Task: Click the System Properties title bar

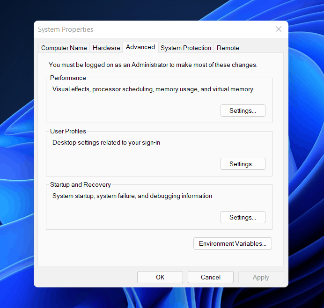Action: click(x=140, y=29)
